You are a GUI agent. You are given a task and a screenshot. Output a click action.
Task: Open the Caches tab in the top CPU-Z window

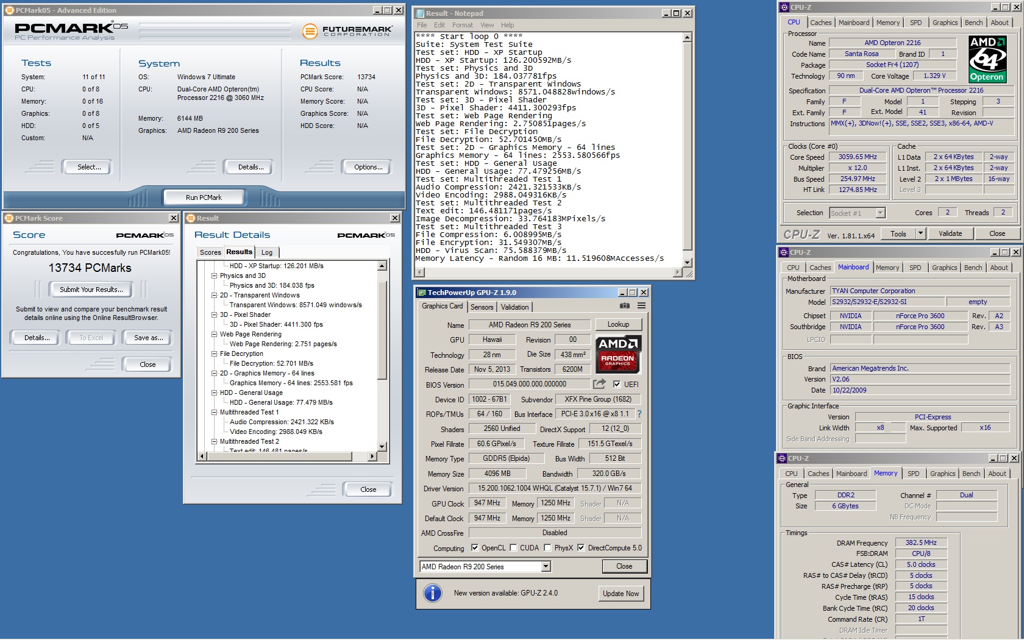pyautogui.click(x=820, y=23)
